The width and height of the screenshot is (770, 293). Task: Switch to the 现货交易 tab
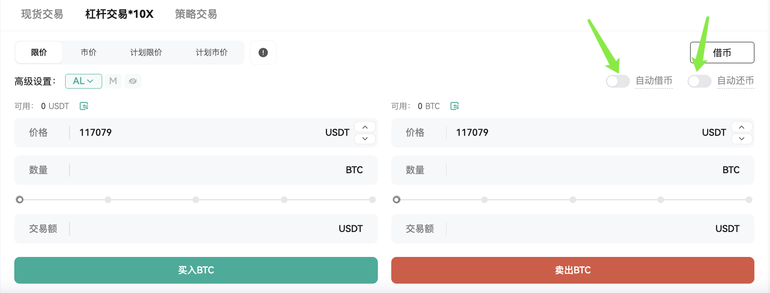pos(41,14)
